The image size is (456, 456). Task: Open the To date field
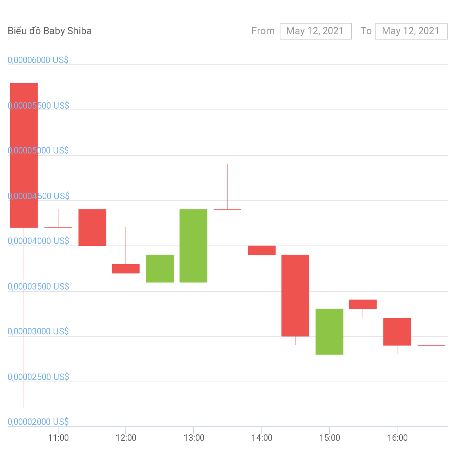pos(411,31)
